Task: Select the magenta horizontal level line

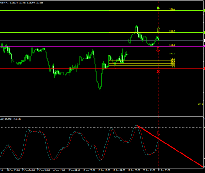Action: pyautogui.click(x=64, y=46)
